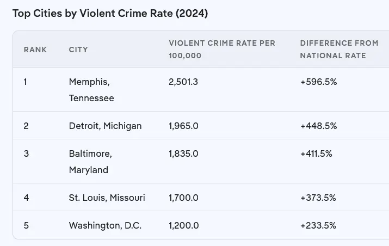Click the Violent Crime Rate per 100,000 header
Screen dimensions: 389x246
coord(222,50)
